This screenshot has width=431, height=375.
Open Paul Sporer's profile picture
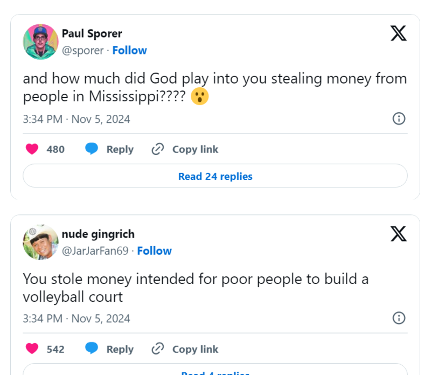click(x=41, y=42)
